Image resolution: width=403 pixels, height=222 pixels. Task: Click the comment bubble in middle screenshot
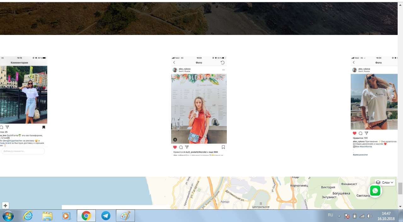pos(181,147)
